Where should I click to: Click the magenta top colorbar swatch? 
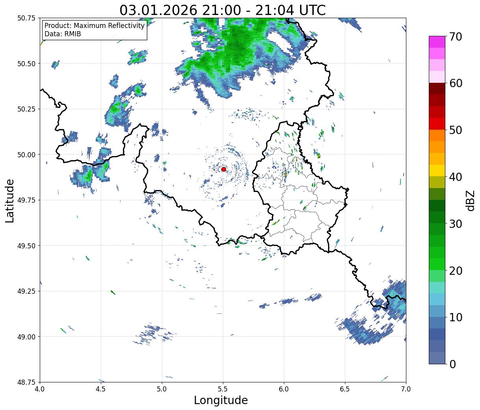[x=437, y=42]
